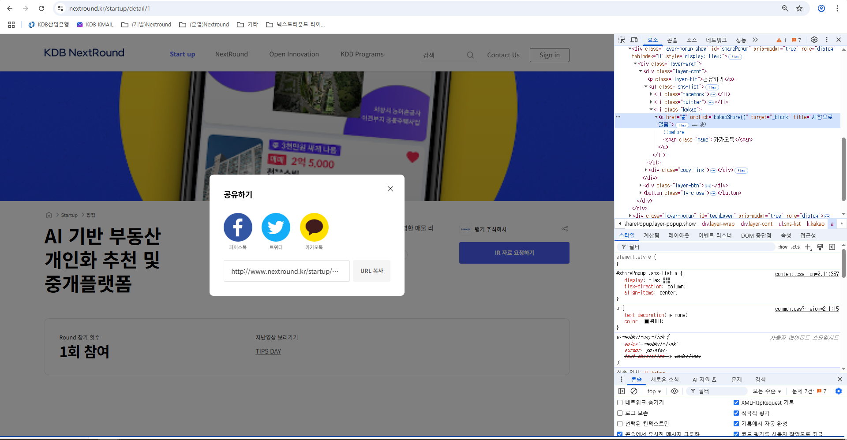Screen dimensions: 847x440
Task: Open the Computed styles tab
Action: [x=651, y=235]
